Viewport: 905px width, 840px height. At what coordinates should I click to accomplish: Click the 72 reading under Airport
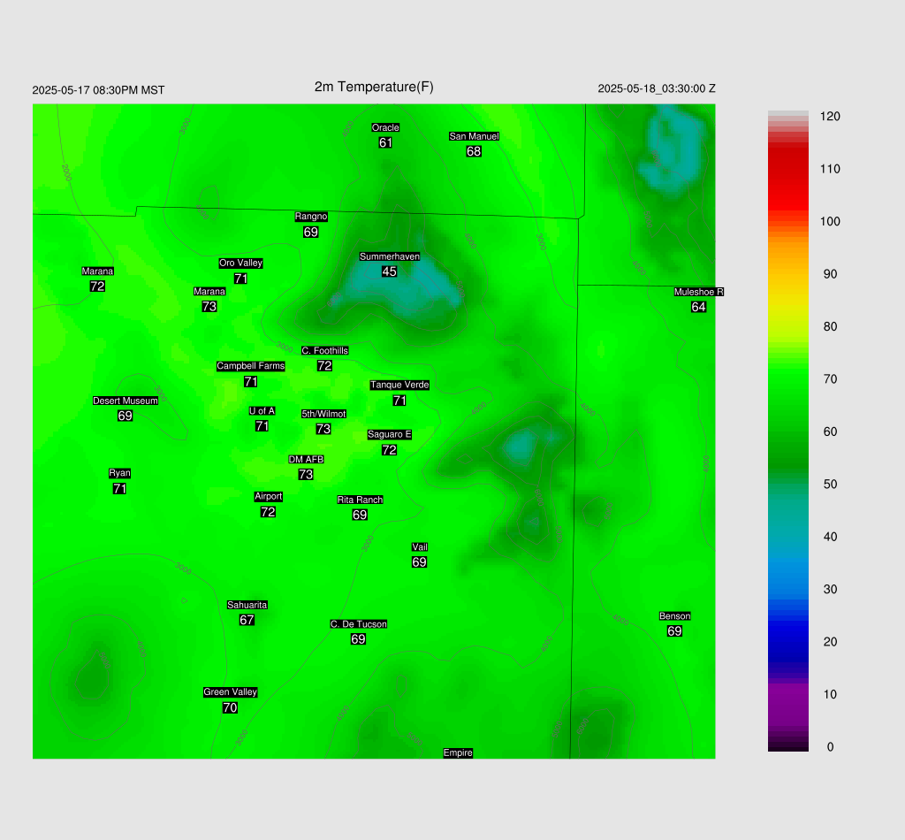tap(268, 512)
